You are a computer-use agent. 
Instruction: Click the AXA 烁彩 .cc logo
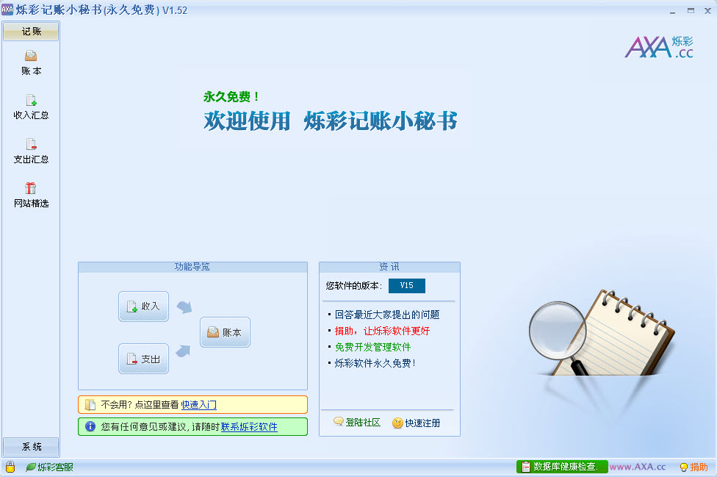point(659,47)
